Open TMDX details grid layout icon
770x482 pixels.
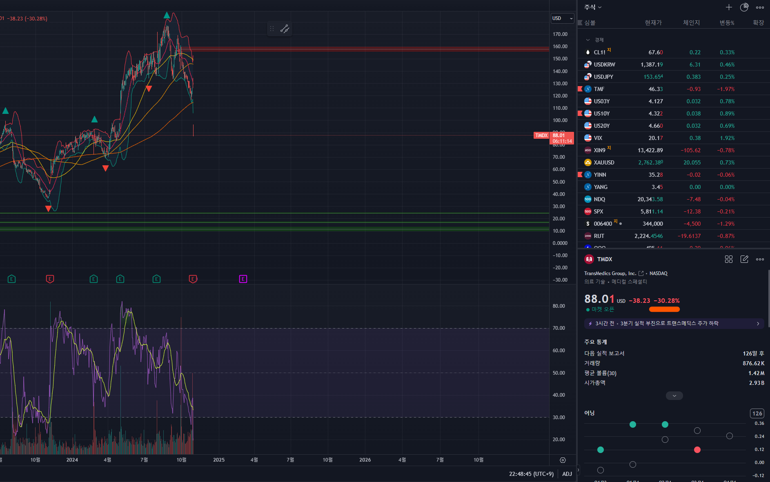729,259
